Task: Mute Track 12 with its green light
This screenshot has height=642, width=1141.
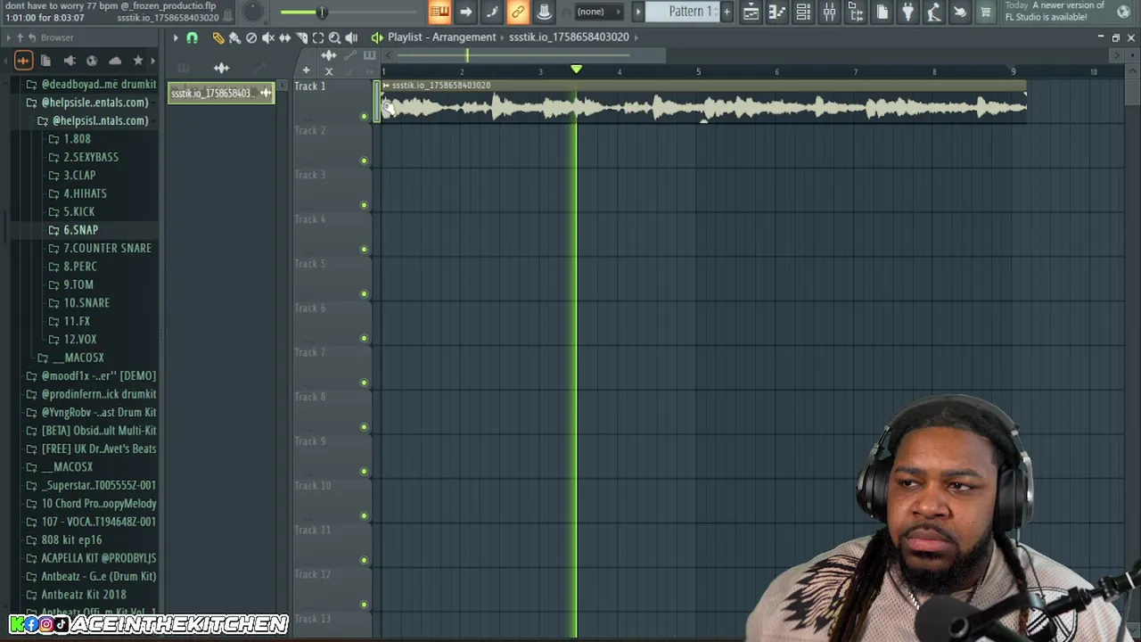Action: (364, 604)
